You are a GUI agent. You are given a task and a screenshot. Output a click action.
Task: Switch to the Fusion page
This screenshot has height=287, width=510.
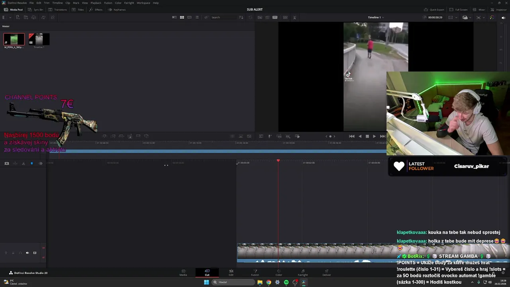pyautogui.click(x=255, y=273)
